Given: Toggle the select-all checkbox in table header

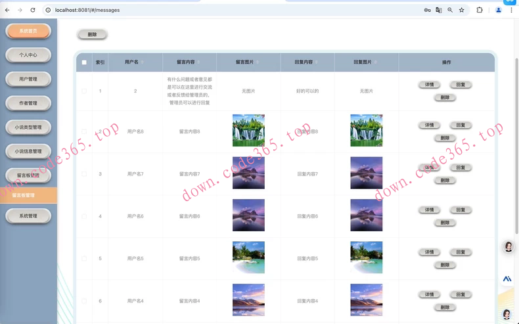Looking at the screenshot, I should pos(84,62).
